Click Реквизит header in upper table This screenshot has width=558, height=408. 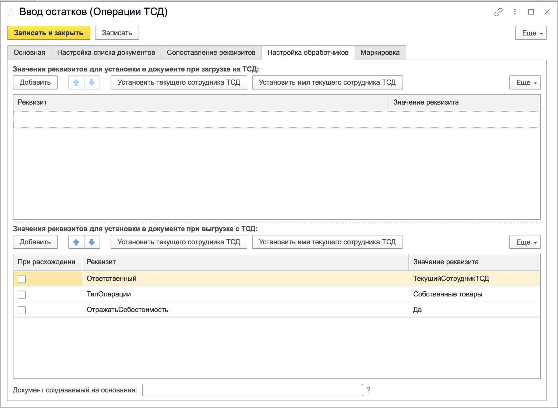(201, 102)
